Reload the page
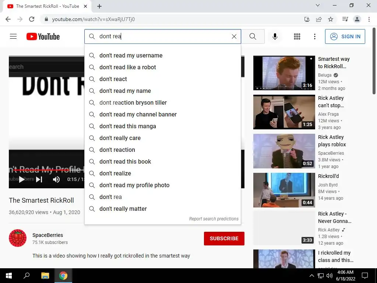This screenshot has width=377, height=283. coord(32,19)
